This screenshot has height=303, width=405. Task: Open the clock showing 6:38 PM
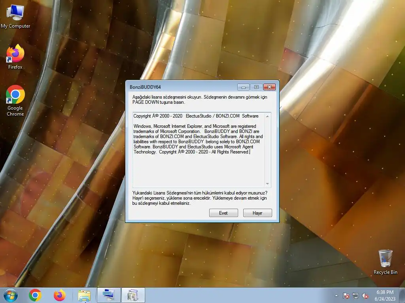pos(385,296)
